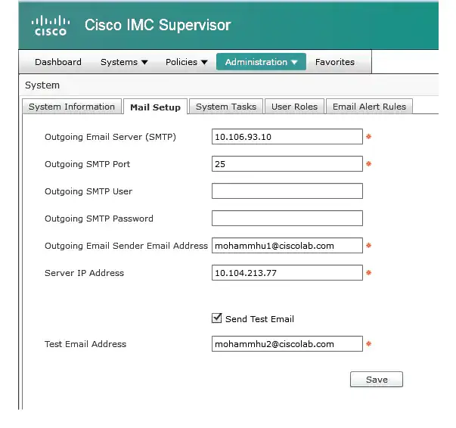Image resolution: width=456 pixels, height=428 pixels.
Task: Uncheck the Send Test Email checkbox
Action: pyautogui.click(x=217, y=318)
